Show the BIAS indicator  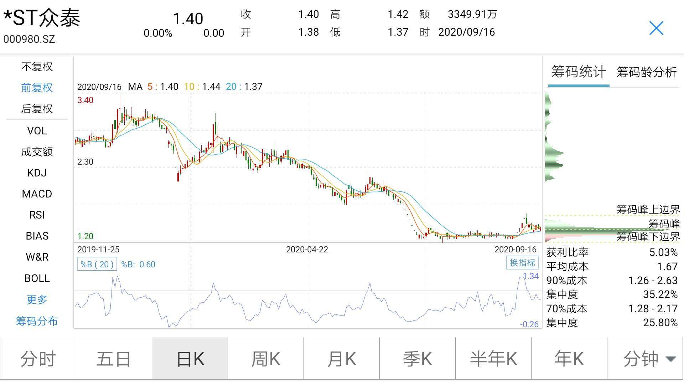pos(37,236)
